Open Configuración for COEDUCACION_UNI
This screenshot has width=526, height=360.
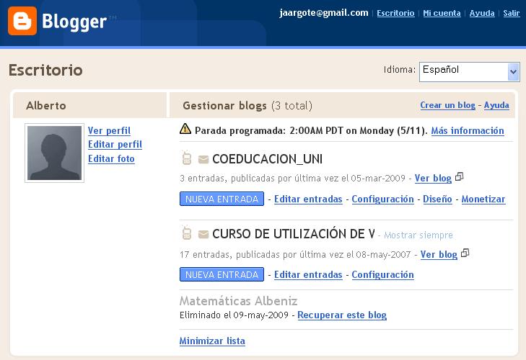click(x=382, y=199)
